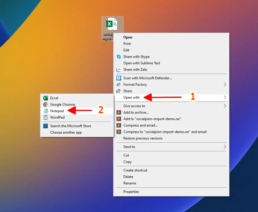Open the Send to entry
Image resolution: width=258 pixels, height=212 pixels.
(171, 147)
